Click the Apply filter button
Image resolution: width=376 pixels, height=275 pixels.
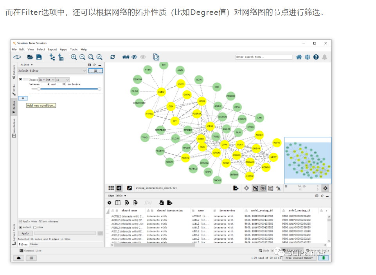[x=25, y=233]
